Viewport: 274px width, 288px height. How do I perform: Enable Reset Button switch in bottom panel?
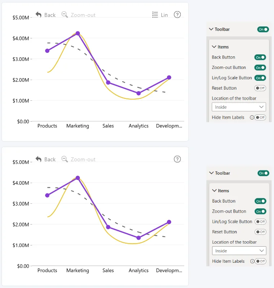[x=261, y=232]
